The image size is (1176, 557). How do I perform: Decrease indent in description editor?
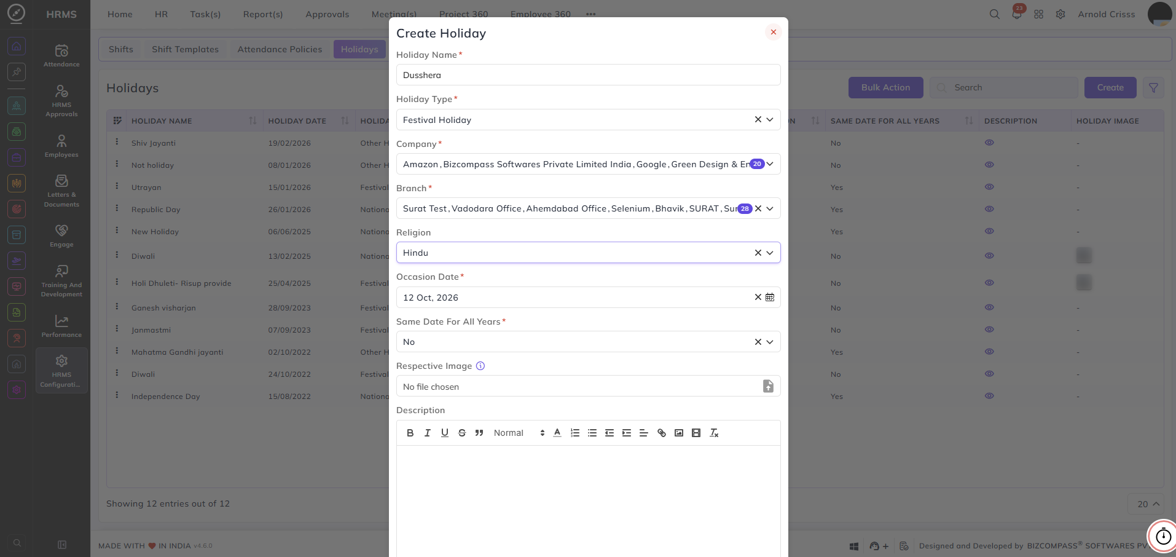pyautogui.click(x=610, y=433)
